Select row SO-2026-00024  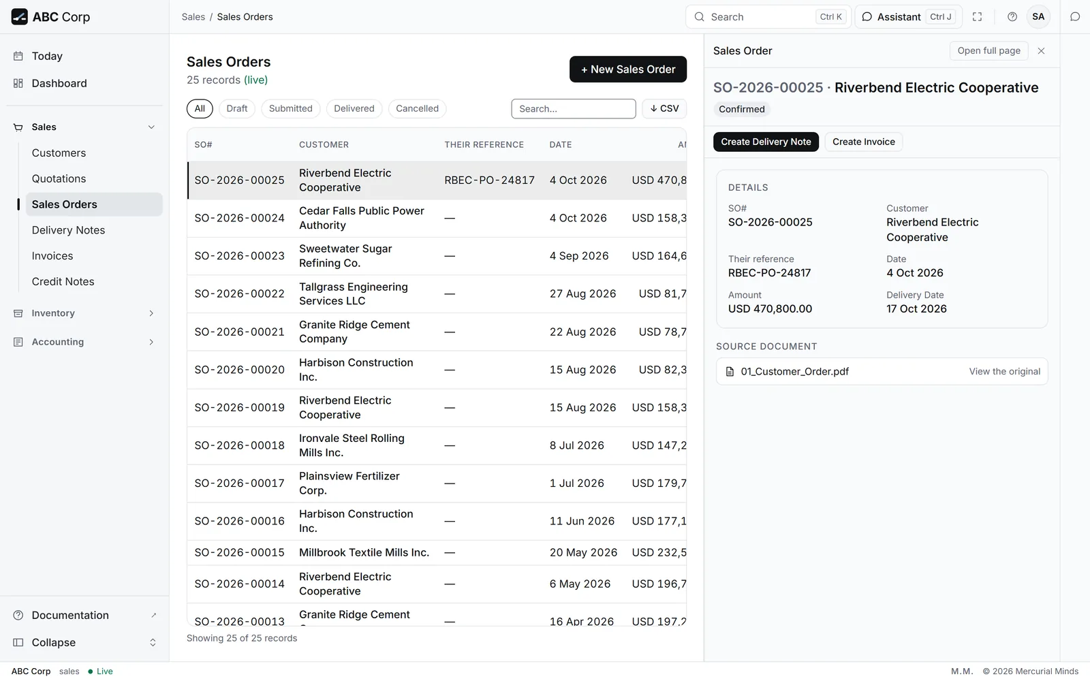(437, 218)
